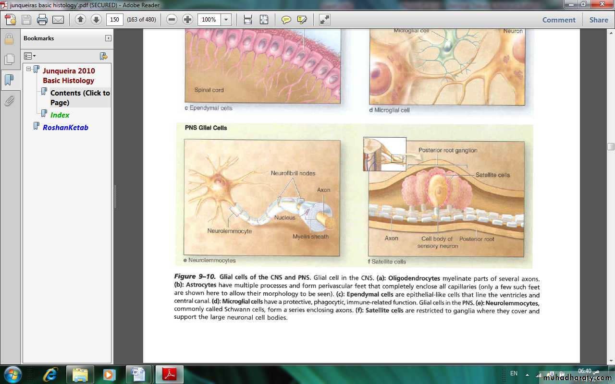Click the page number input field
615x384 pixels.
[115, 20]
